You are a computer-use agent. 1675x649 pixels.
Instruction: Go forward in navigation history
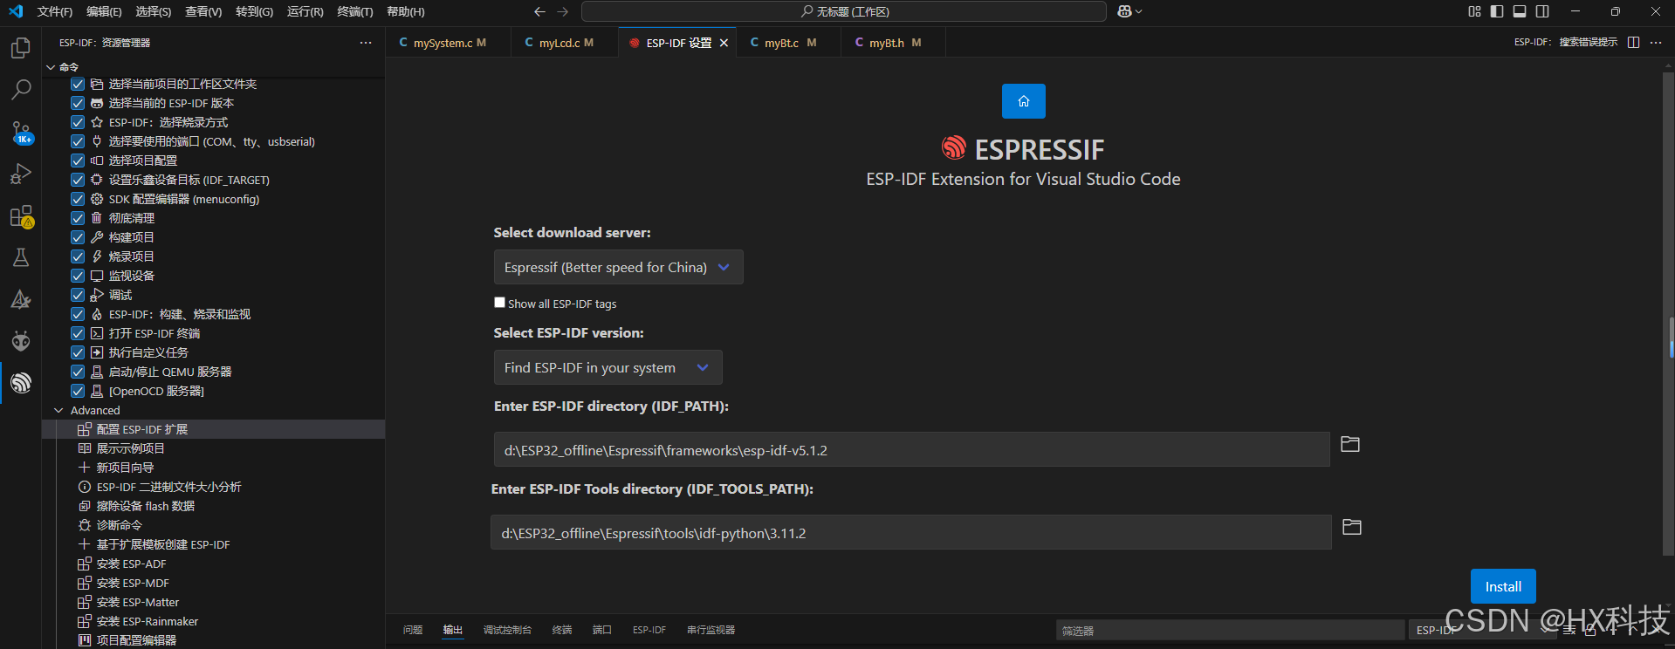coord(563,11)
